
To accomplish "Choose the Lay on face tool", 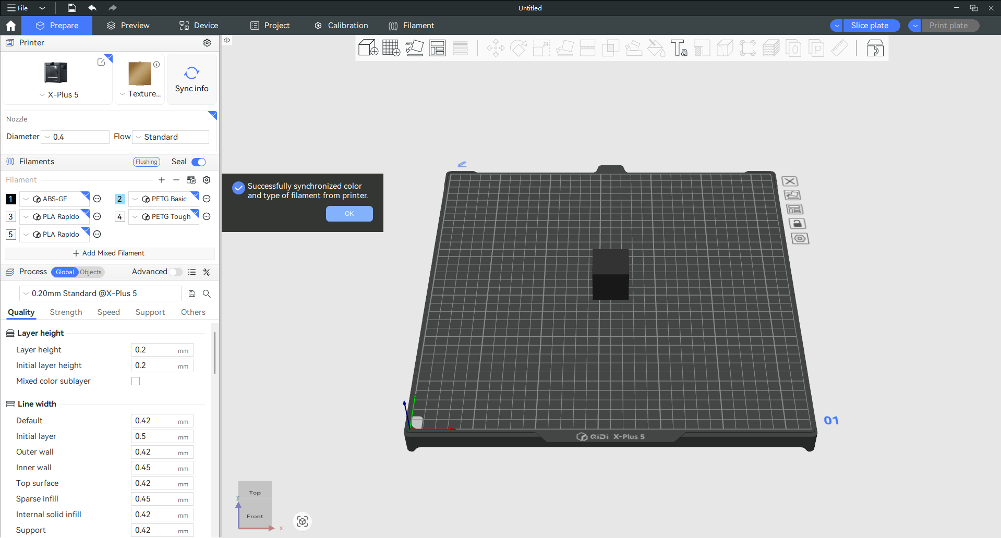I will (x=564, y=48).
